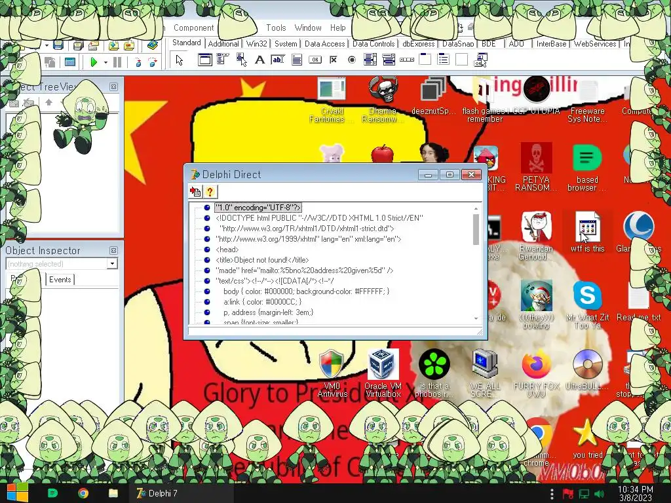Switch to the WebServices palette tab
This screenshot has height=503, width=671.
[x=595, y=44]
